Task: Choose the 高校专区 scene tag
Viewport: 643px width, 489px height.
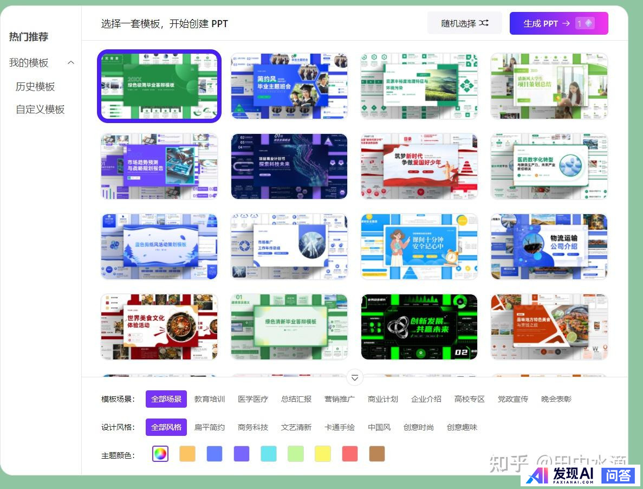Action: coord(470,399)
